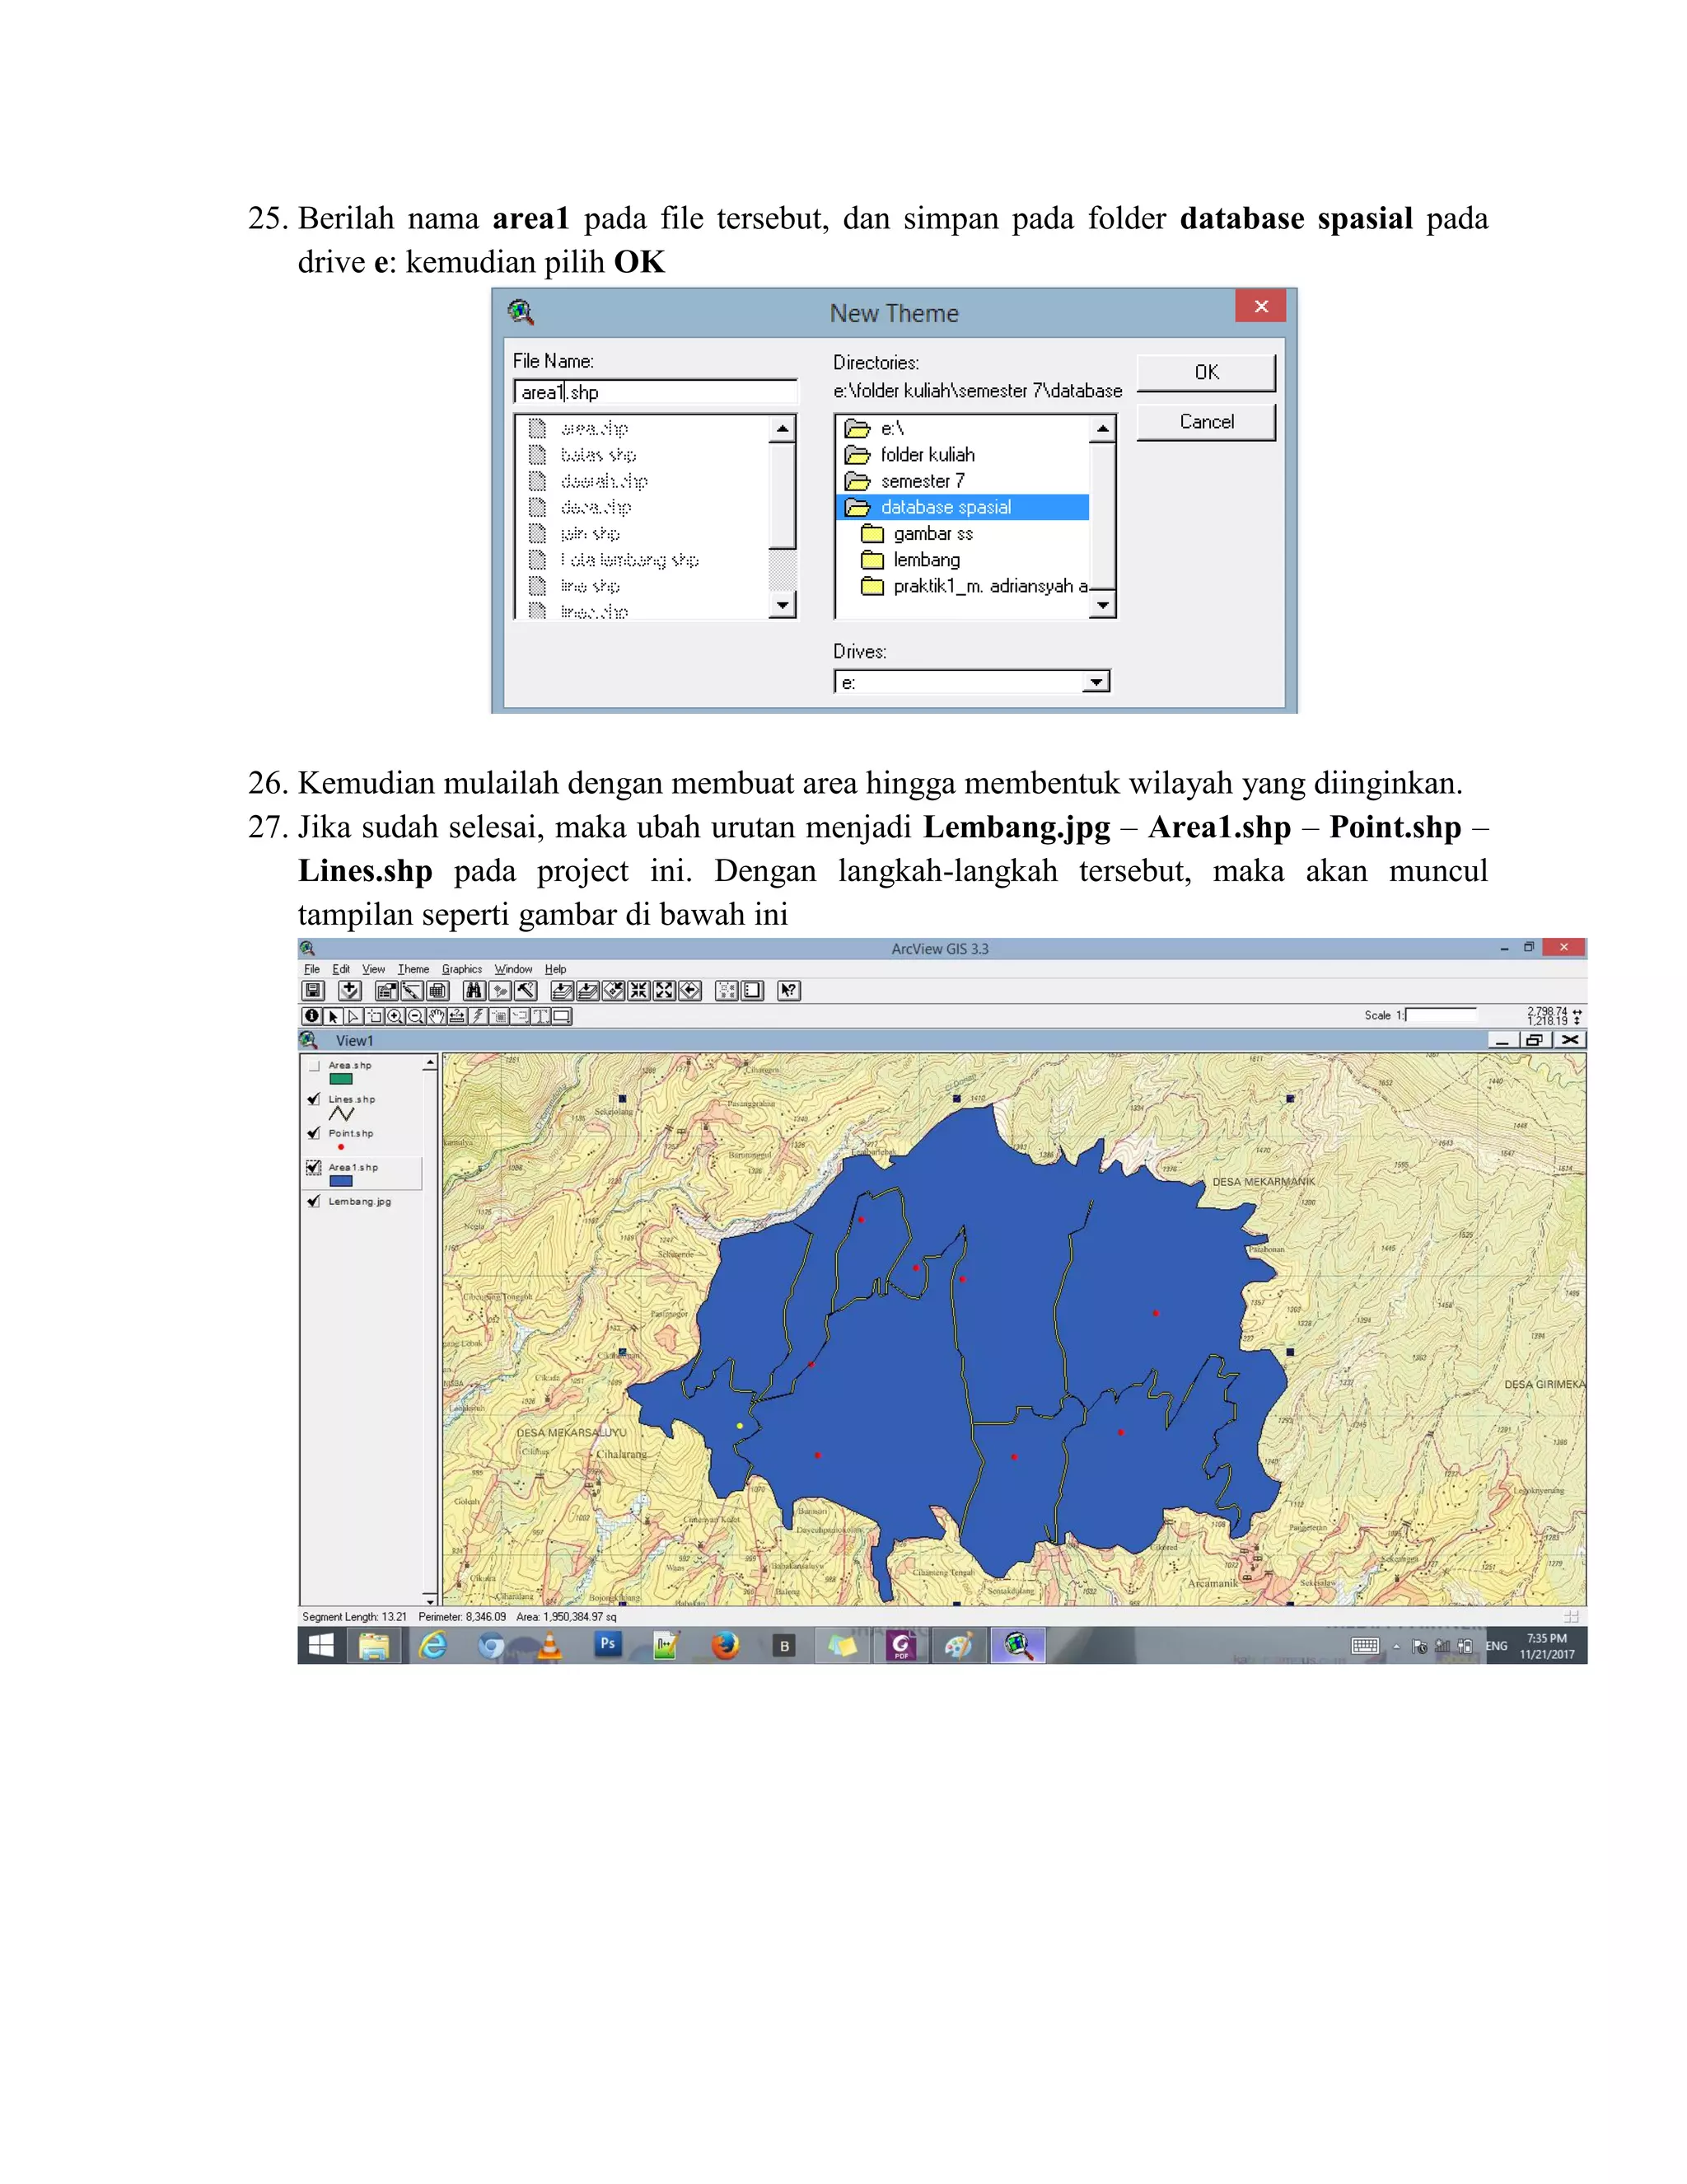1687x2184 pixels.
Task: Select the Vertex Edit tool
Action: point(353,1017)
